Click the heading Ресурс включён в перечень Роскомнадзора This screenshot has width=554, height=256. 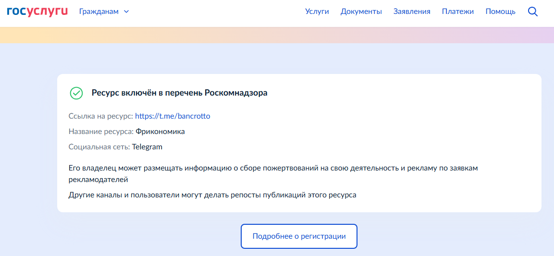point(179,93)
